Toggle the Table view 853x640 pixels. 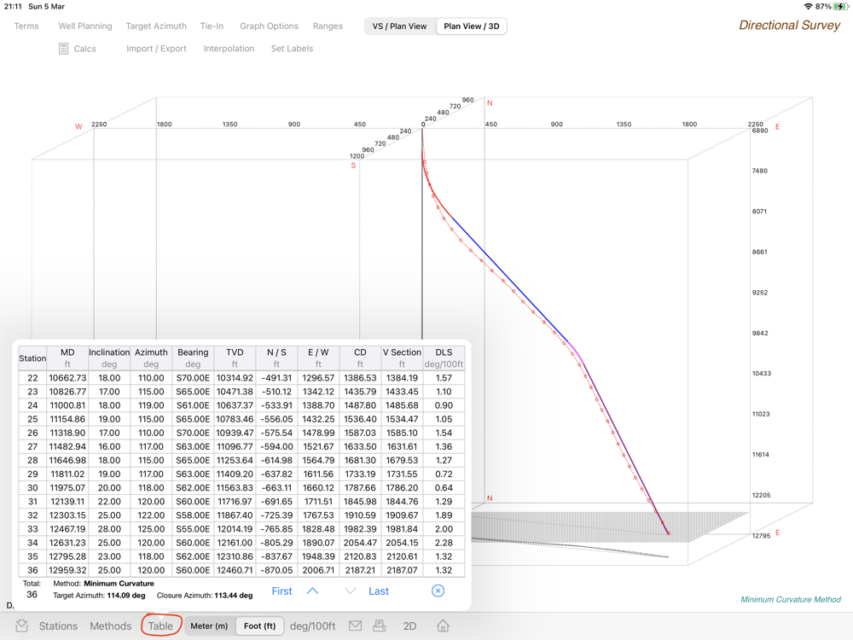click(x=160, y=625)
